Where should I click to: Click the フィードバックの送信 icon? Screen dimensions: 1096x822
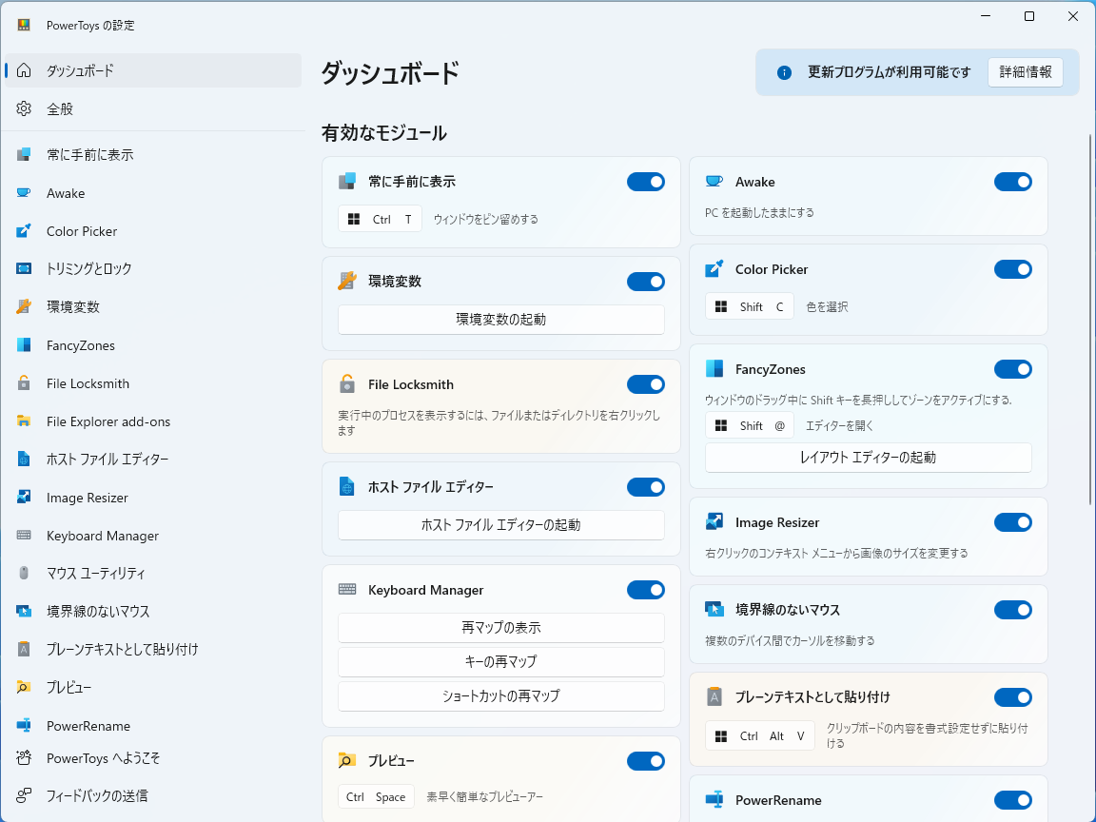click(x=23, y=796)
